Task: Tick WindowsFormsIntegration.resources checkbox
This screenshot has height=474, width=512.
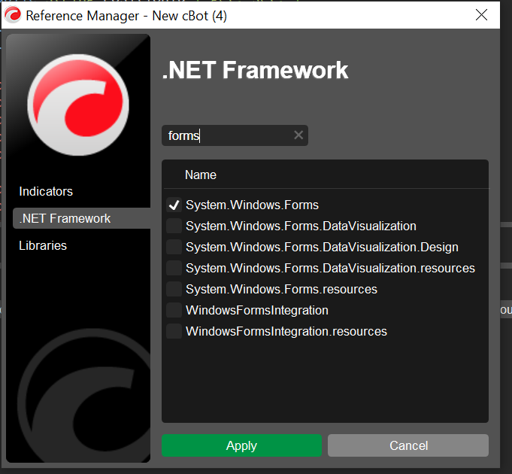Action: tap(174, 331)
